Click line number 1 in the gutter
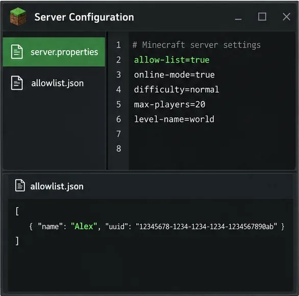Viewport: 299px width, 296px height. (118, 45)
